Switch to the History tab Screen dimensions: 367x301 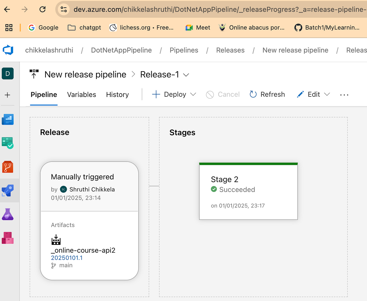coord(117,94)
